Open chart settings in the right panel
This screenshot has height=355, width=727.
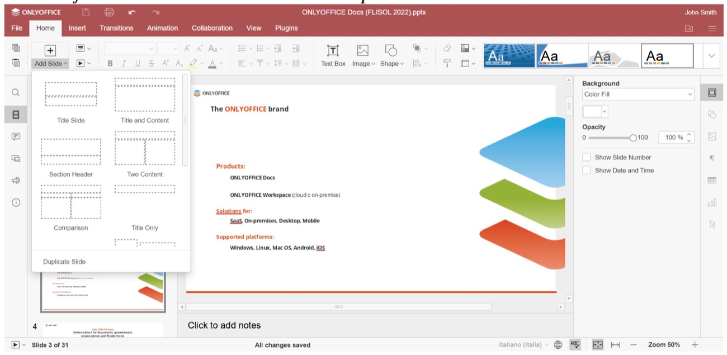point(711,202)
